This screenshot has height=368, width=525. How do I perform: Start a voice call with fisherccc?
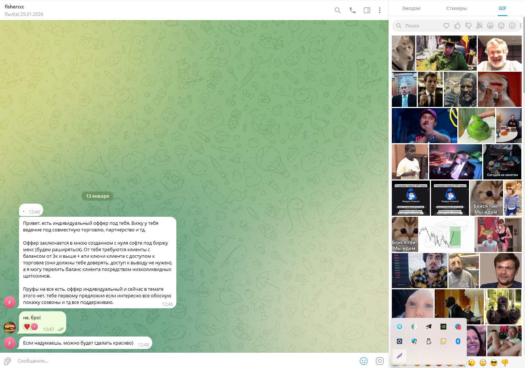point(352,10)
